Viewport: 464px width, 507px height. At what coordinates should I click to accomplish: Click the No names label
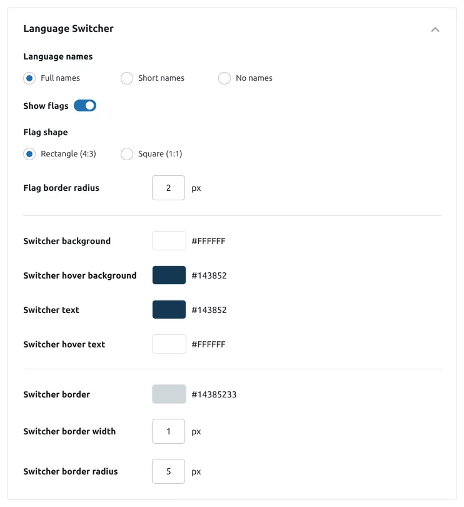tap(254, 78)
